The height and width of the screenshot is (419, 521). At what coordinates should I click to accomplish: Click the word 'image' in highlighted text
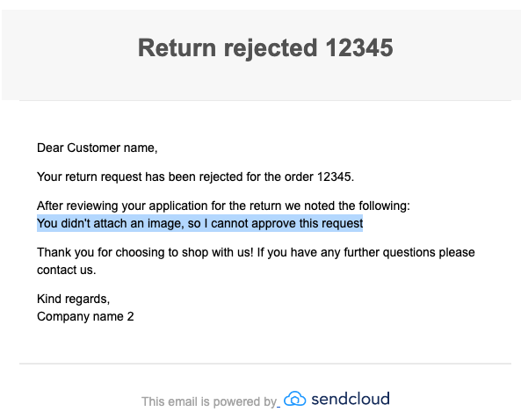pyautogui.click(x=165, y=224)
